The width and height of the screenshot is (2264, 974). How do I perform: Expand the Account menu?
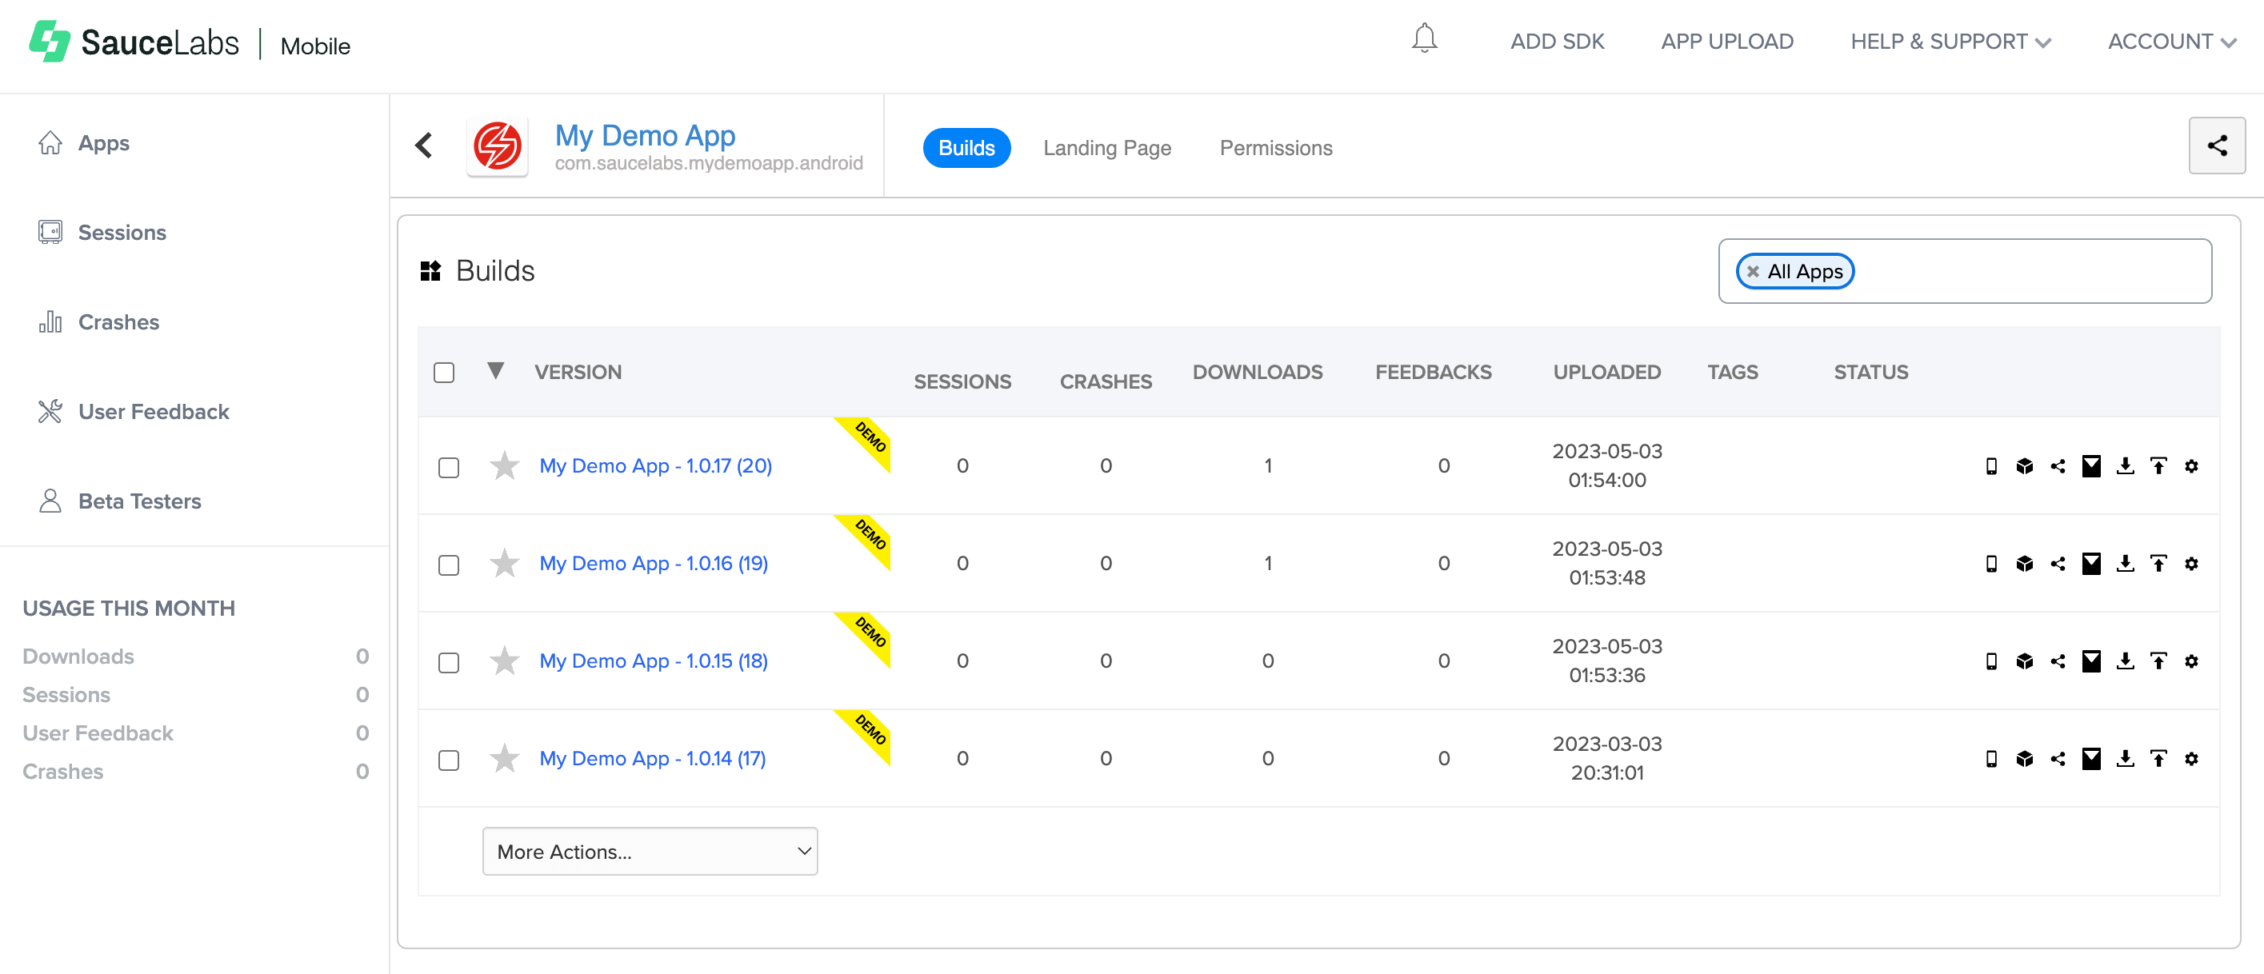[2171, 42]
